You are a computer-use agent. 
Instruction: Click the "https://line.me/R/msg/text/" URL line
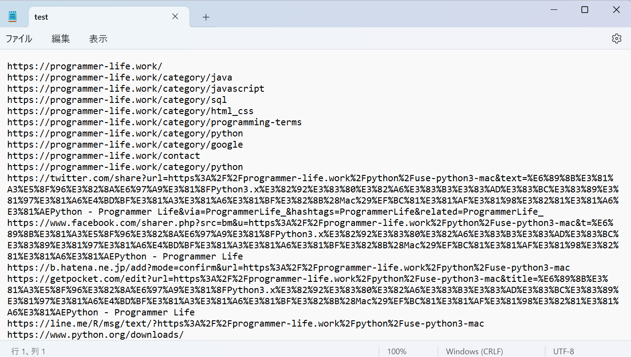246,323
